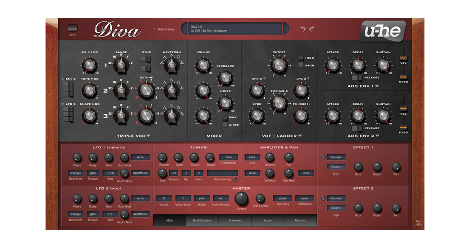The width and height of the screenshot is (470, 248).
Task: Switch noise type to White
Action: (x=225, y=125)
